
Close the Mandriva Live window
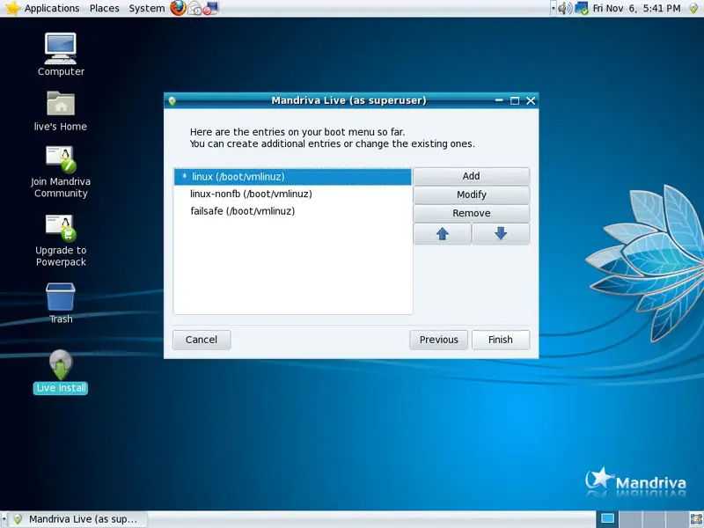(x=531, y=100)
